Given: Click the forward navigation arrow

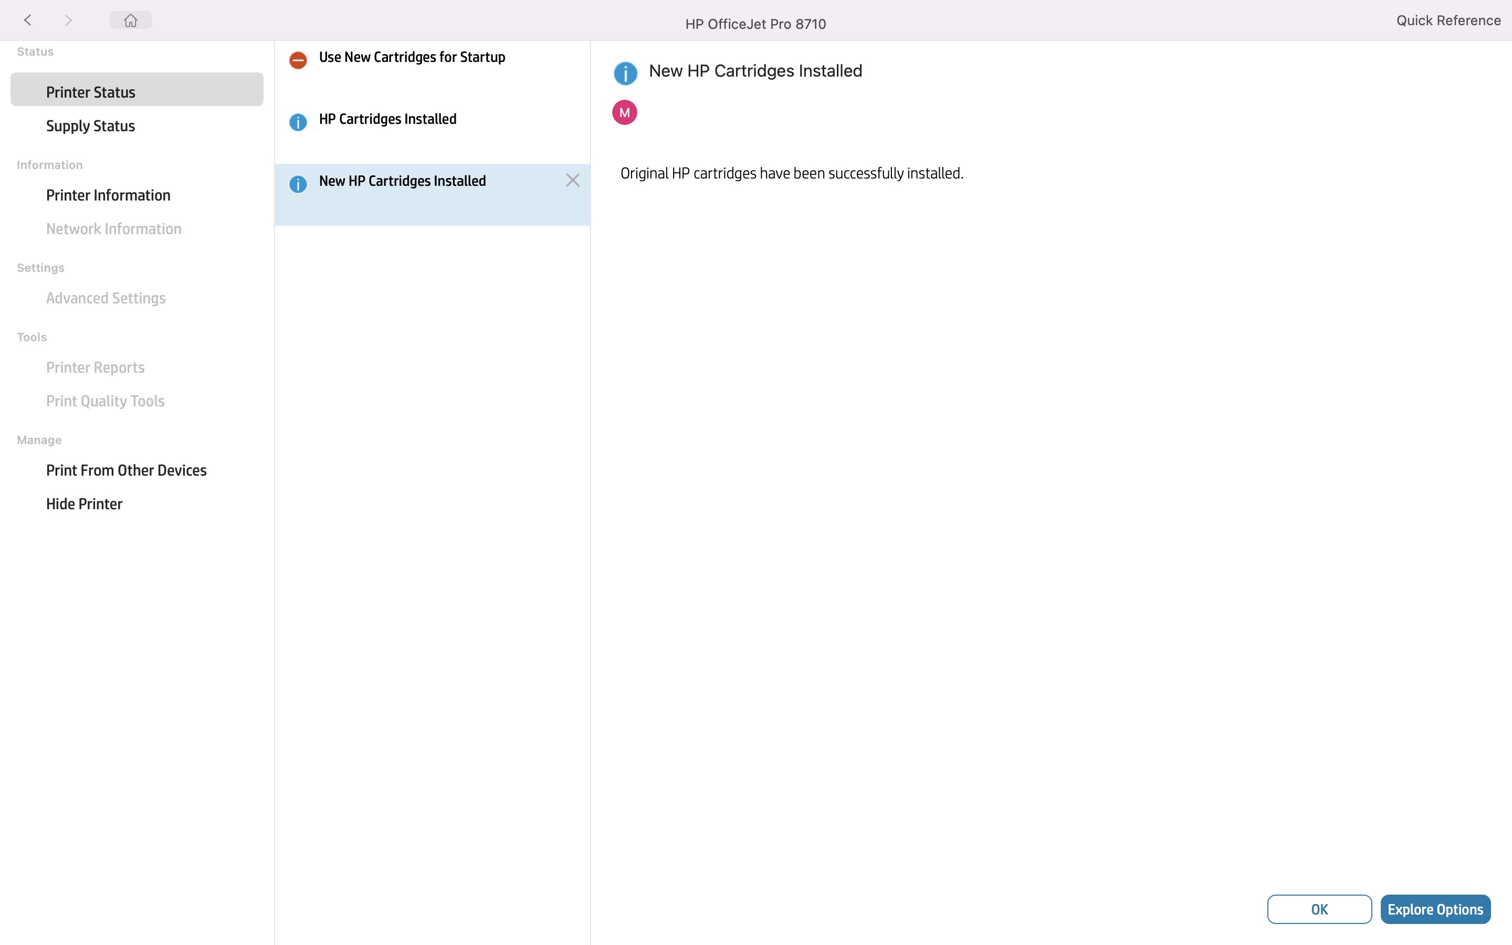Looking at the screenshot, I should click(68, 20).
